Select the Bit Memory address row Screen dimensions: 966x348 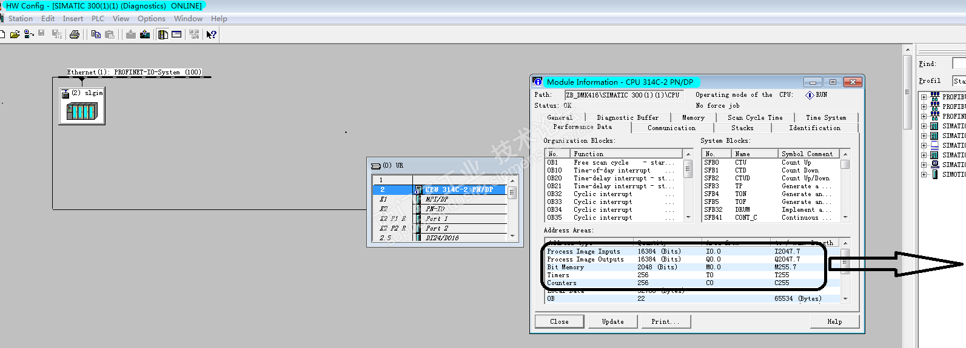(693, 267)
